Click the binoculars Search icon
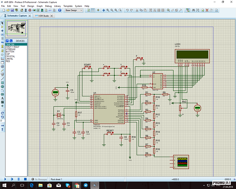The width and height of the screenshot is (236, 189). [193, 10]
